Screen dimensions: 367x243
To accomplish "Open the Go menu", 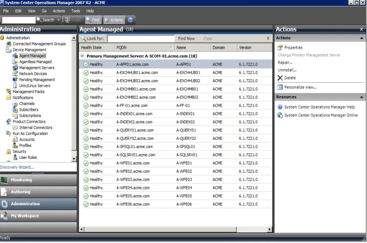I will [x=44, y=11].
